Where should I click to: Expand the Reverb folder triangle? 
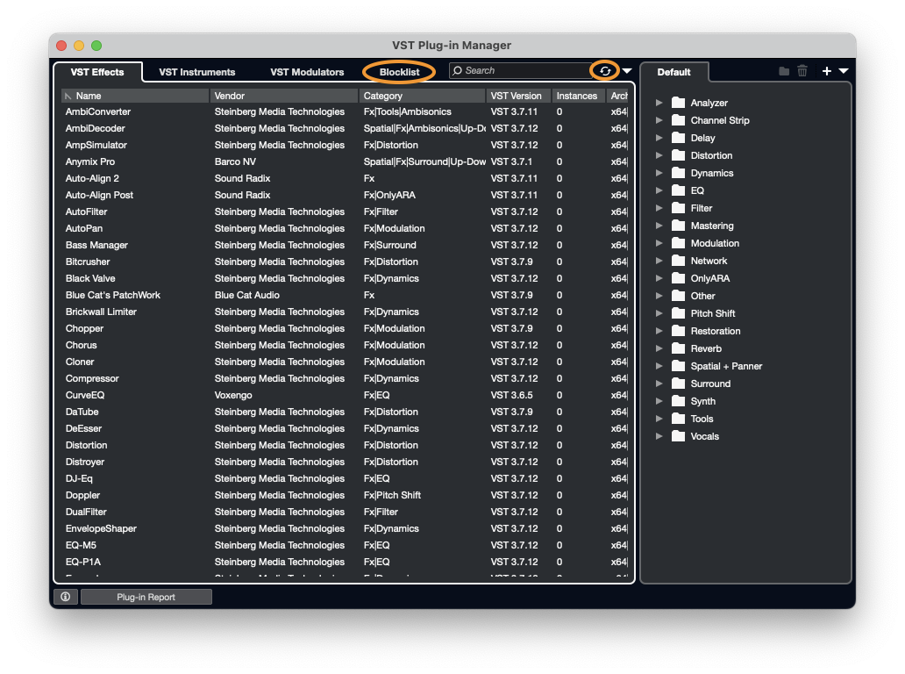click(659, 348)
